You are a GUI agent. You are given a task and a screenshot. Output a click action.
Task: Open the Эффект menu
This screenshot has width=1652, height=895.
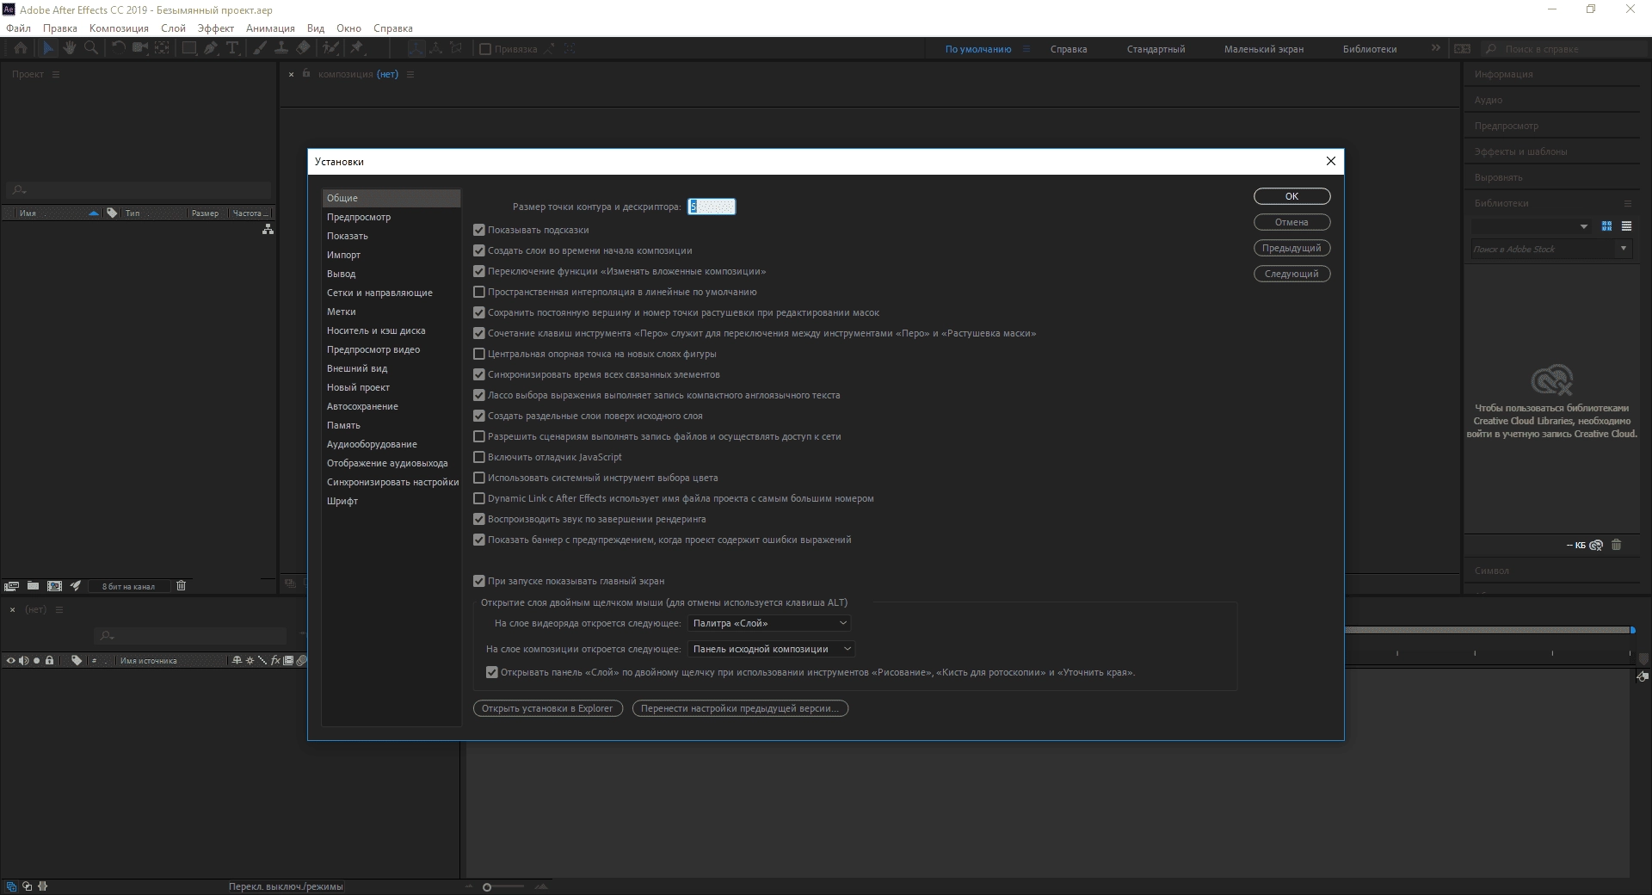pos(215,28)
